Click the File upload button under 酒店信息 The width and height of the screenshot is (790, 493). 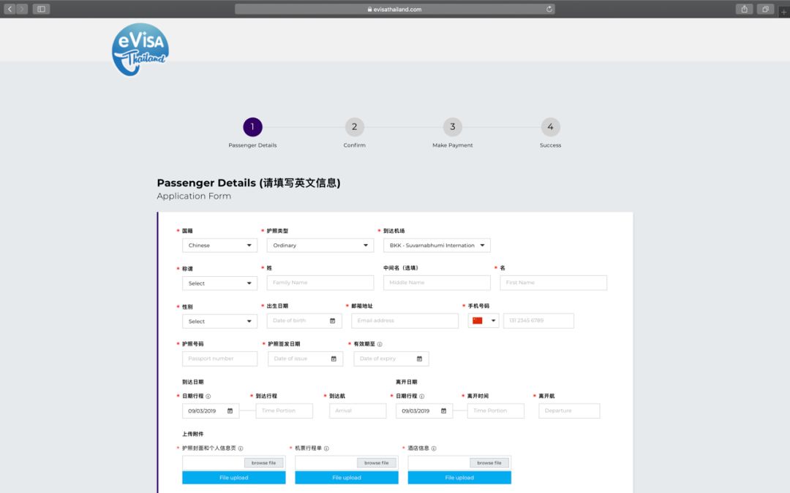click(x=459, y=477)
